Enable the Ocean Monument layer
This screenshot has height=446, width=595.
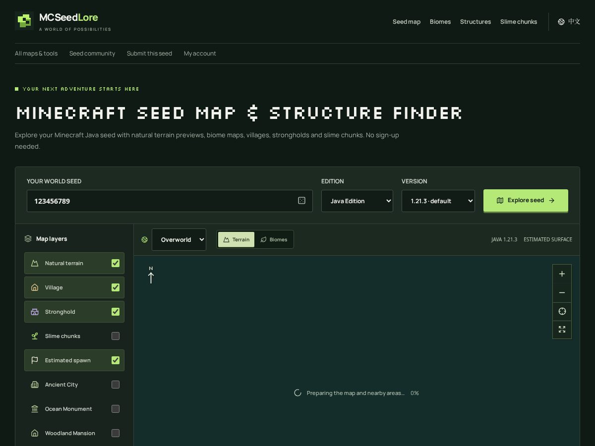(116, 409)
